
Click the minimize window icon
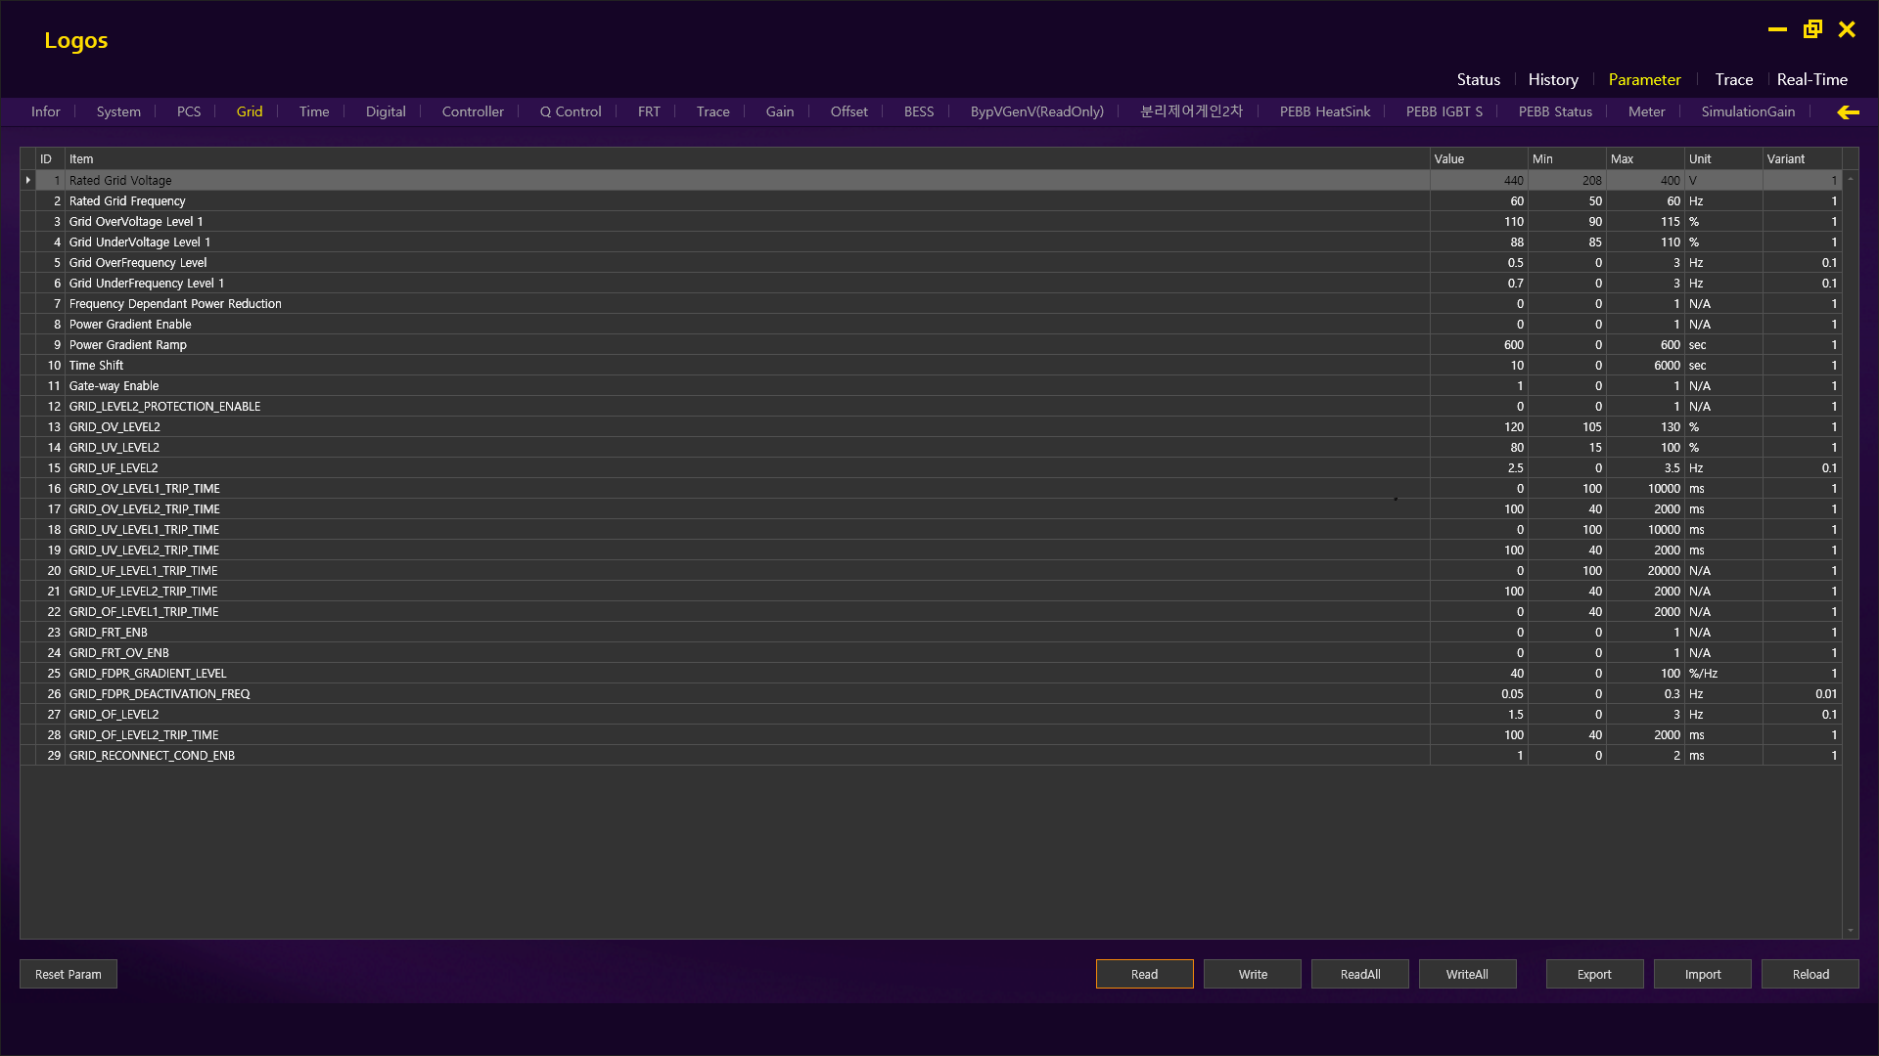point(1777,29)
